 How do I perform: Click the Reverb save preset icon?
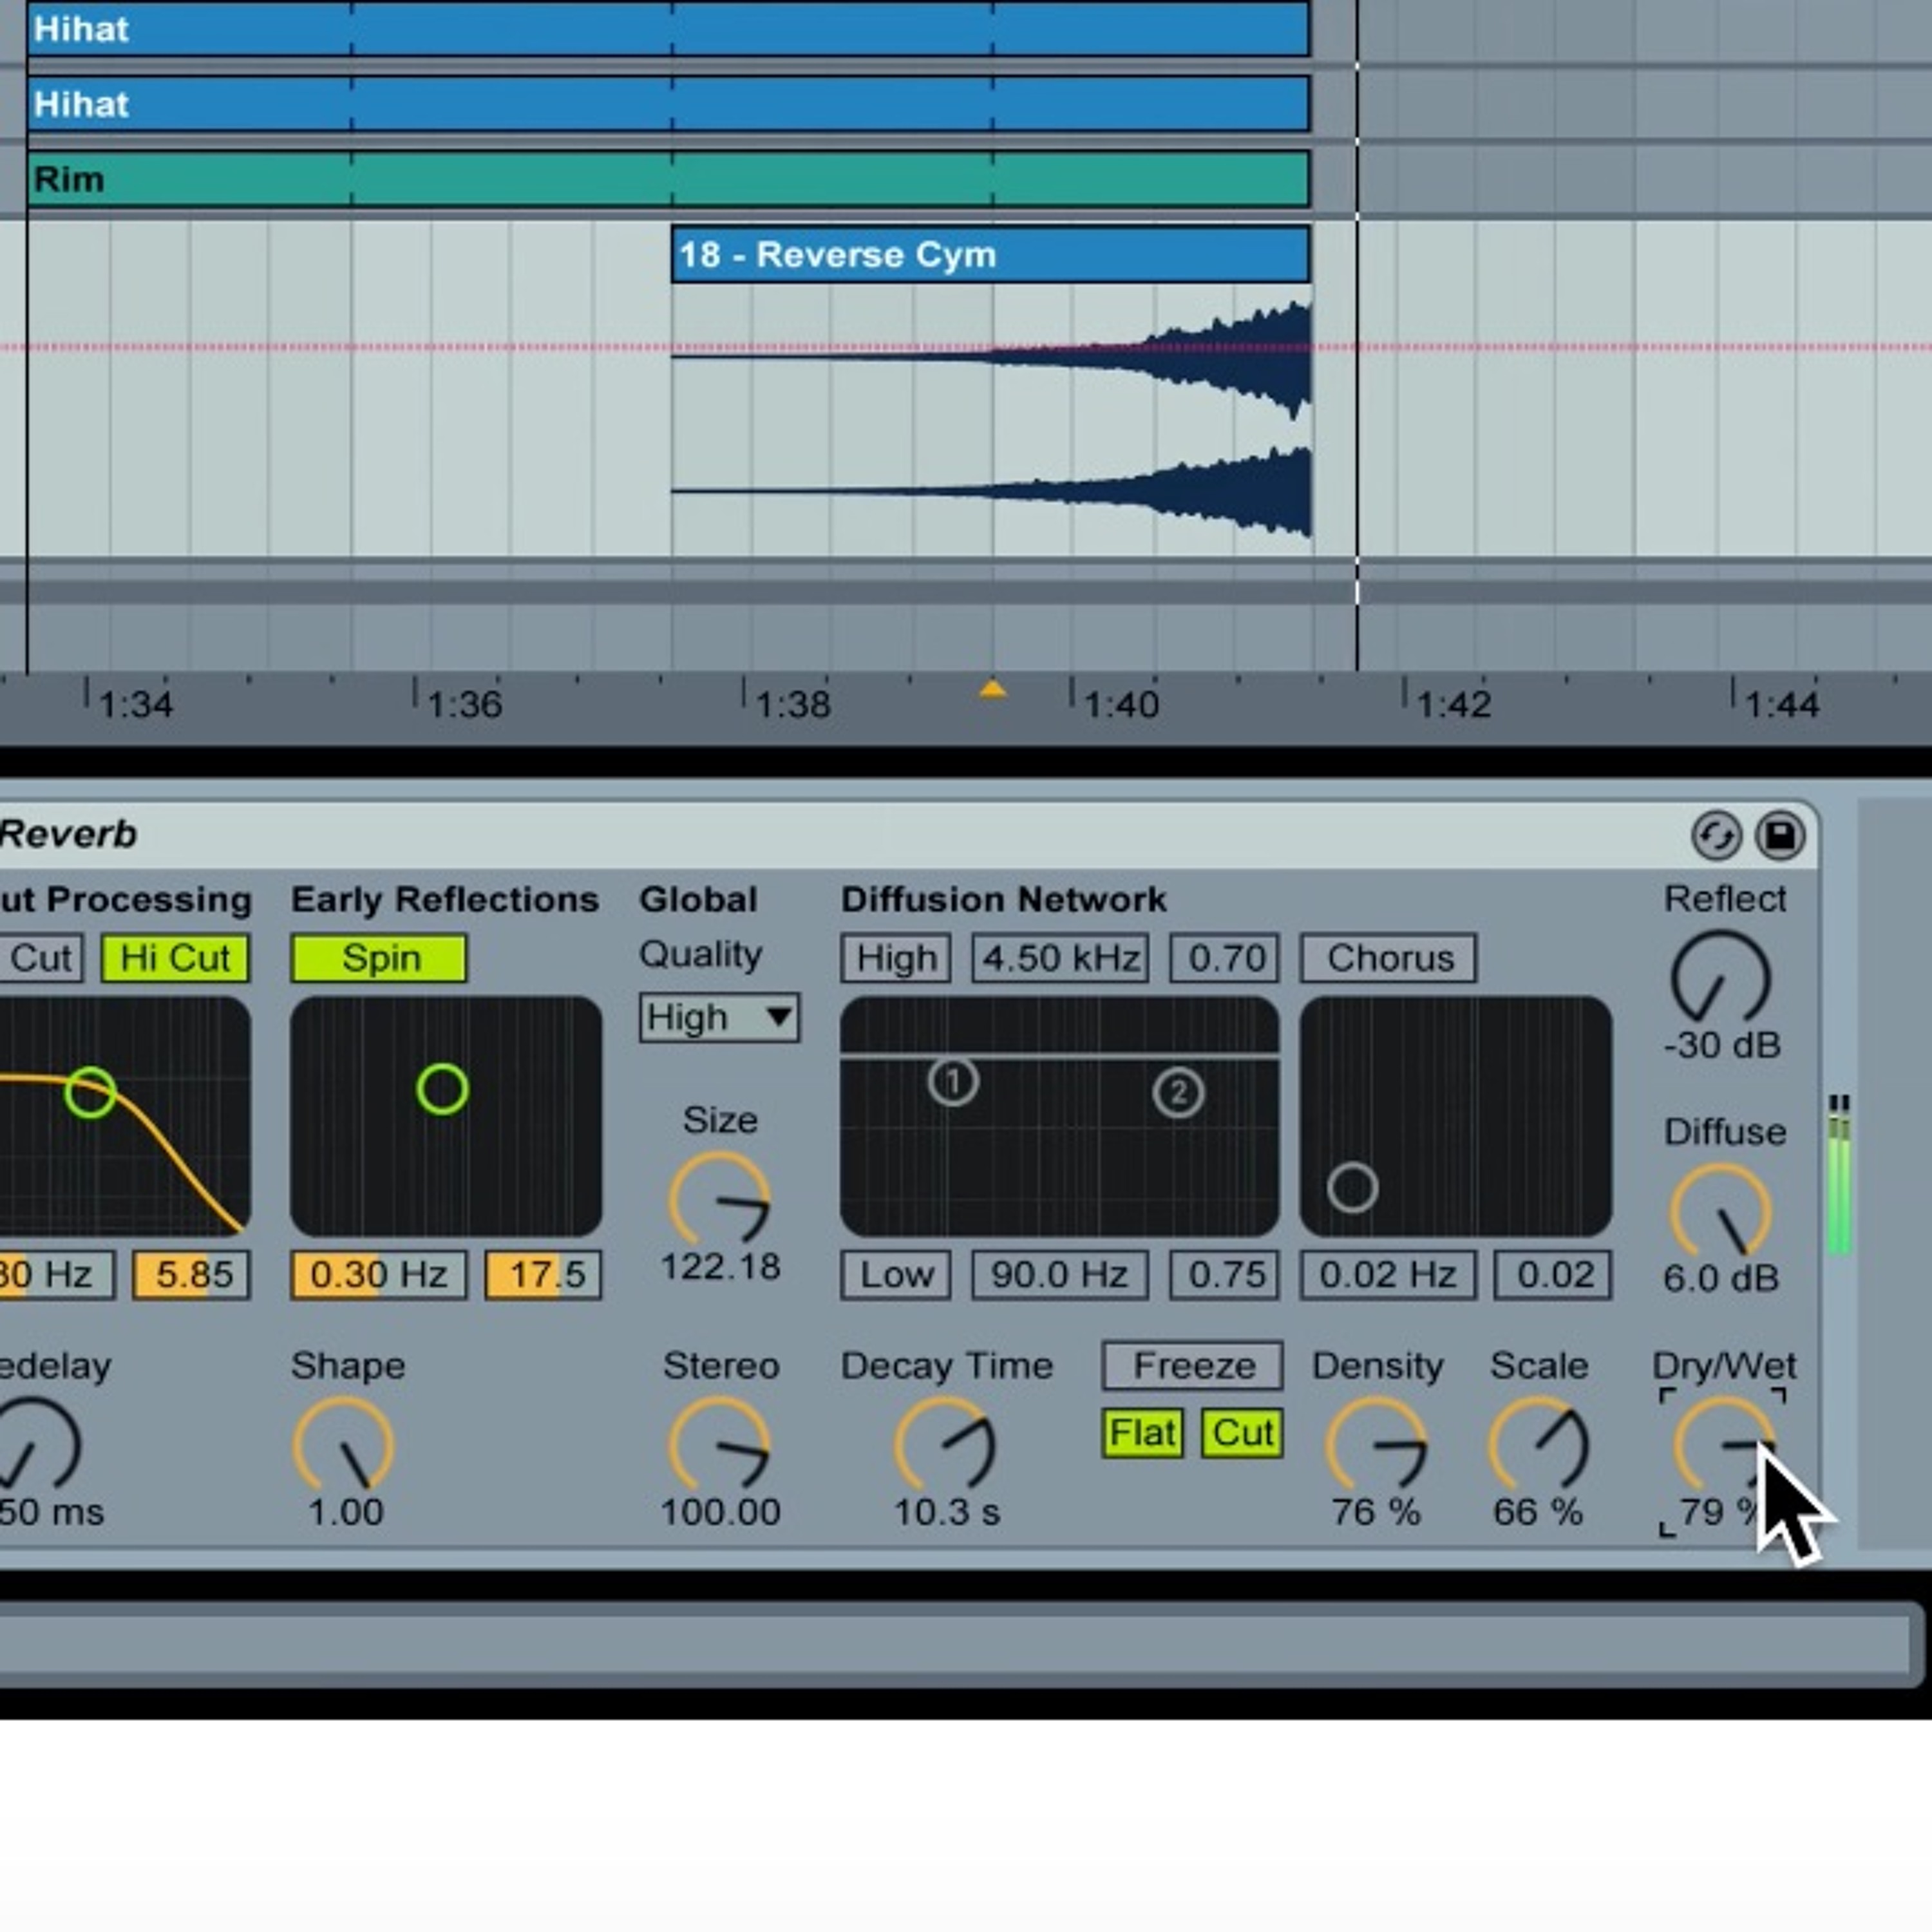click(x=1780, y=836)
